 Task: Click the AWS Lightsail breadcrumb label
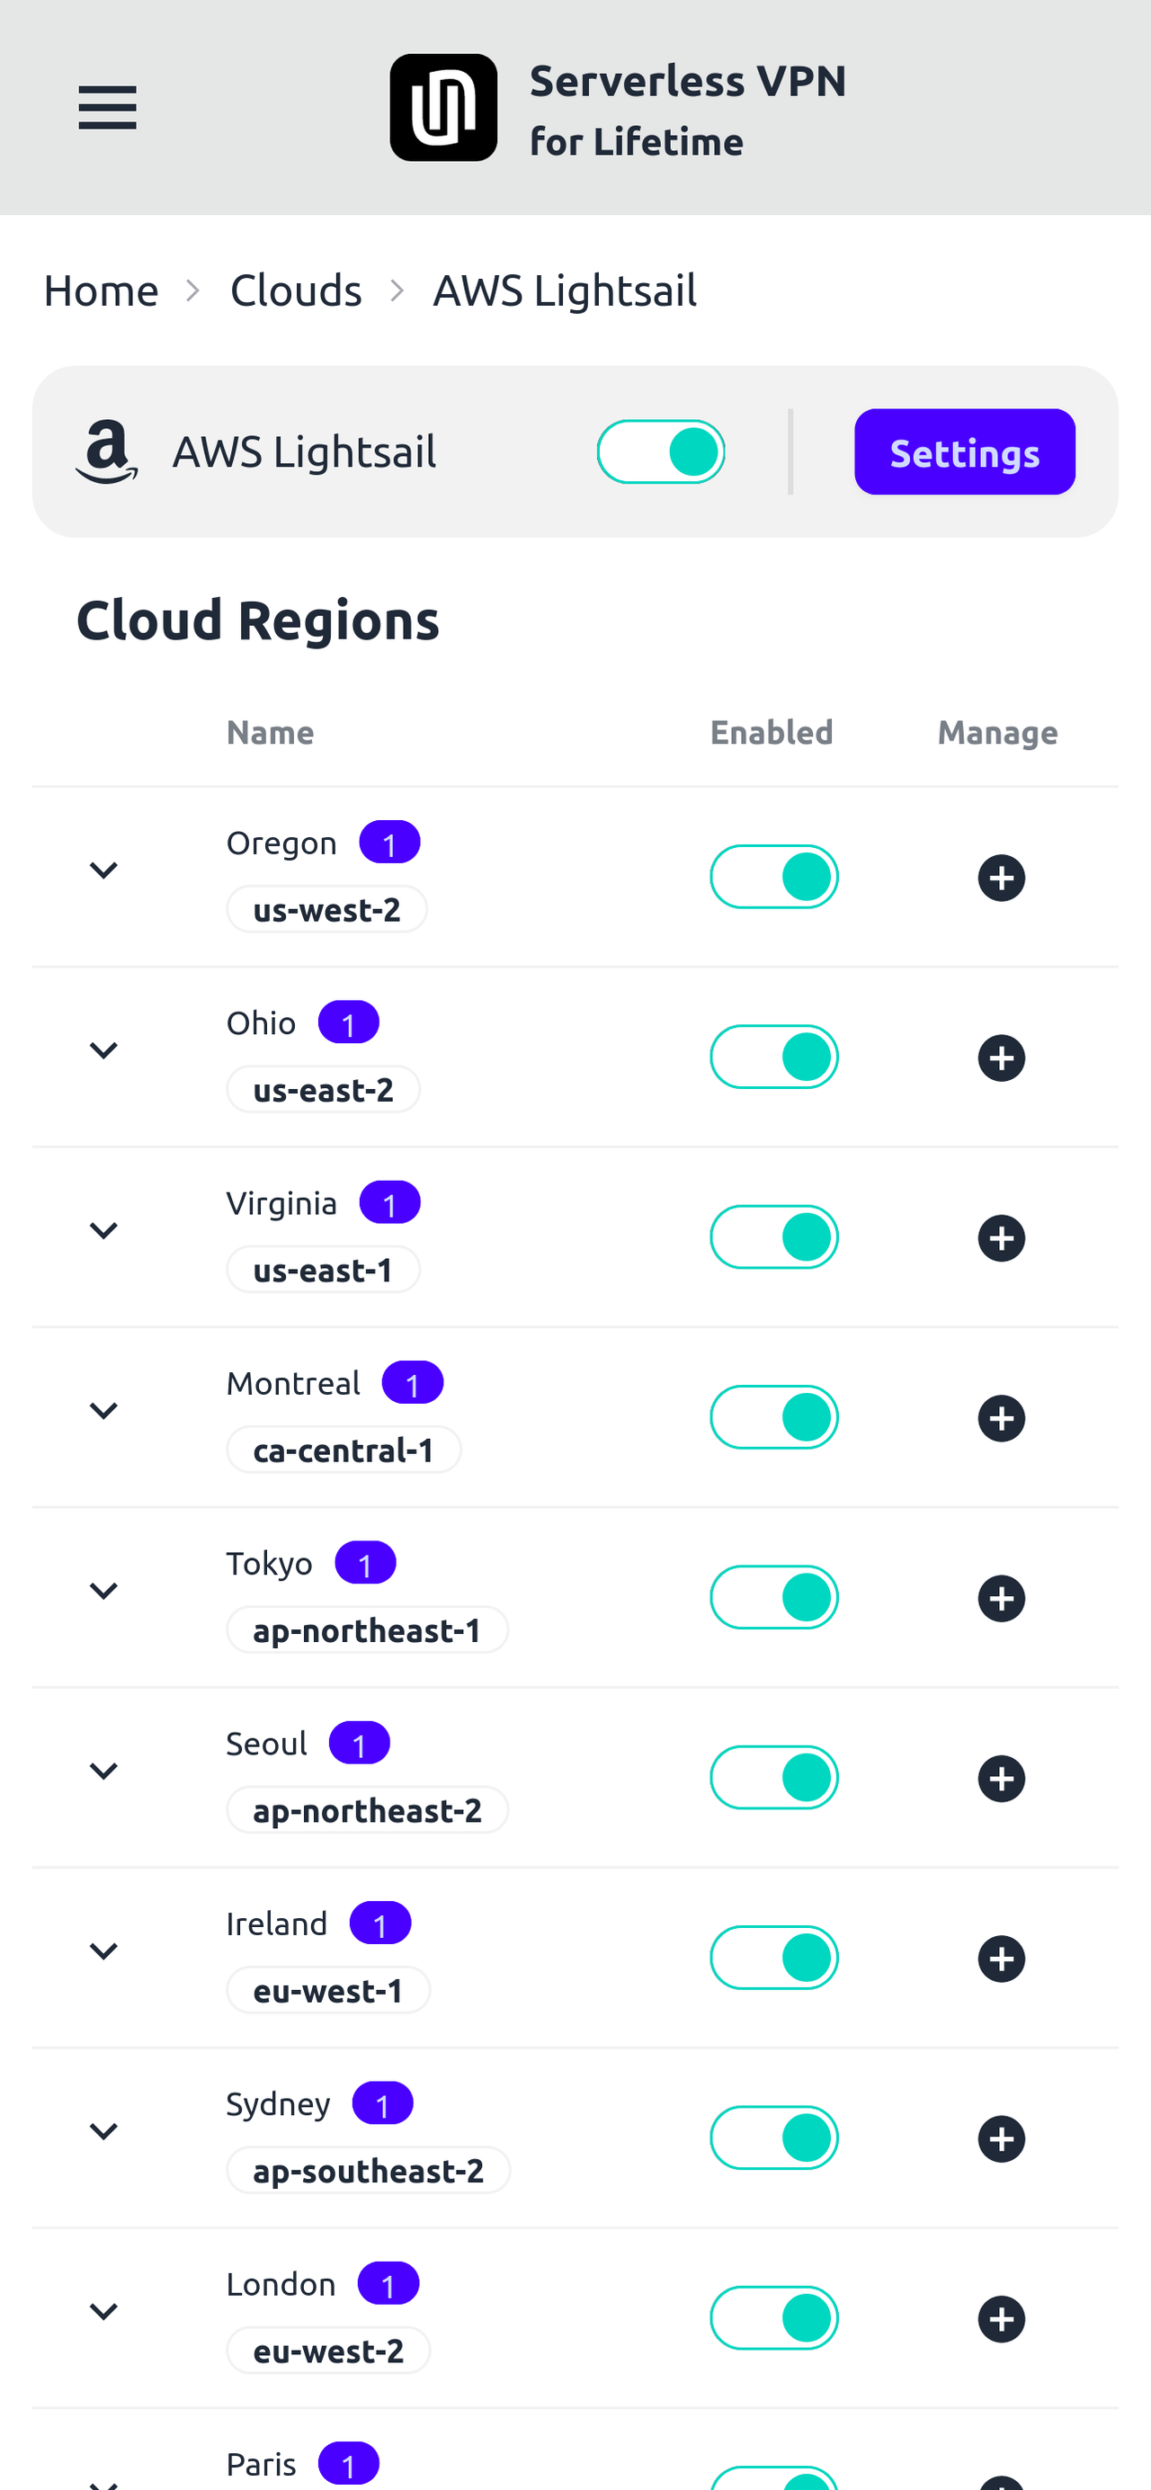click(x=565, y=289)
